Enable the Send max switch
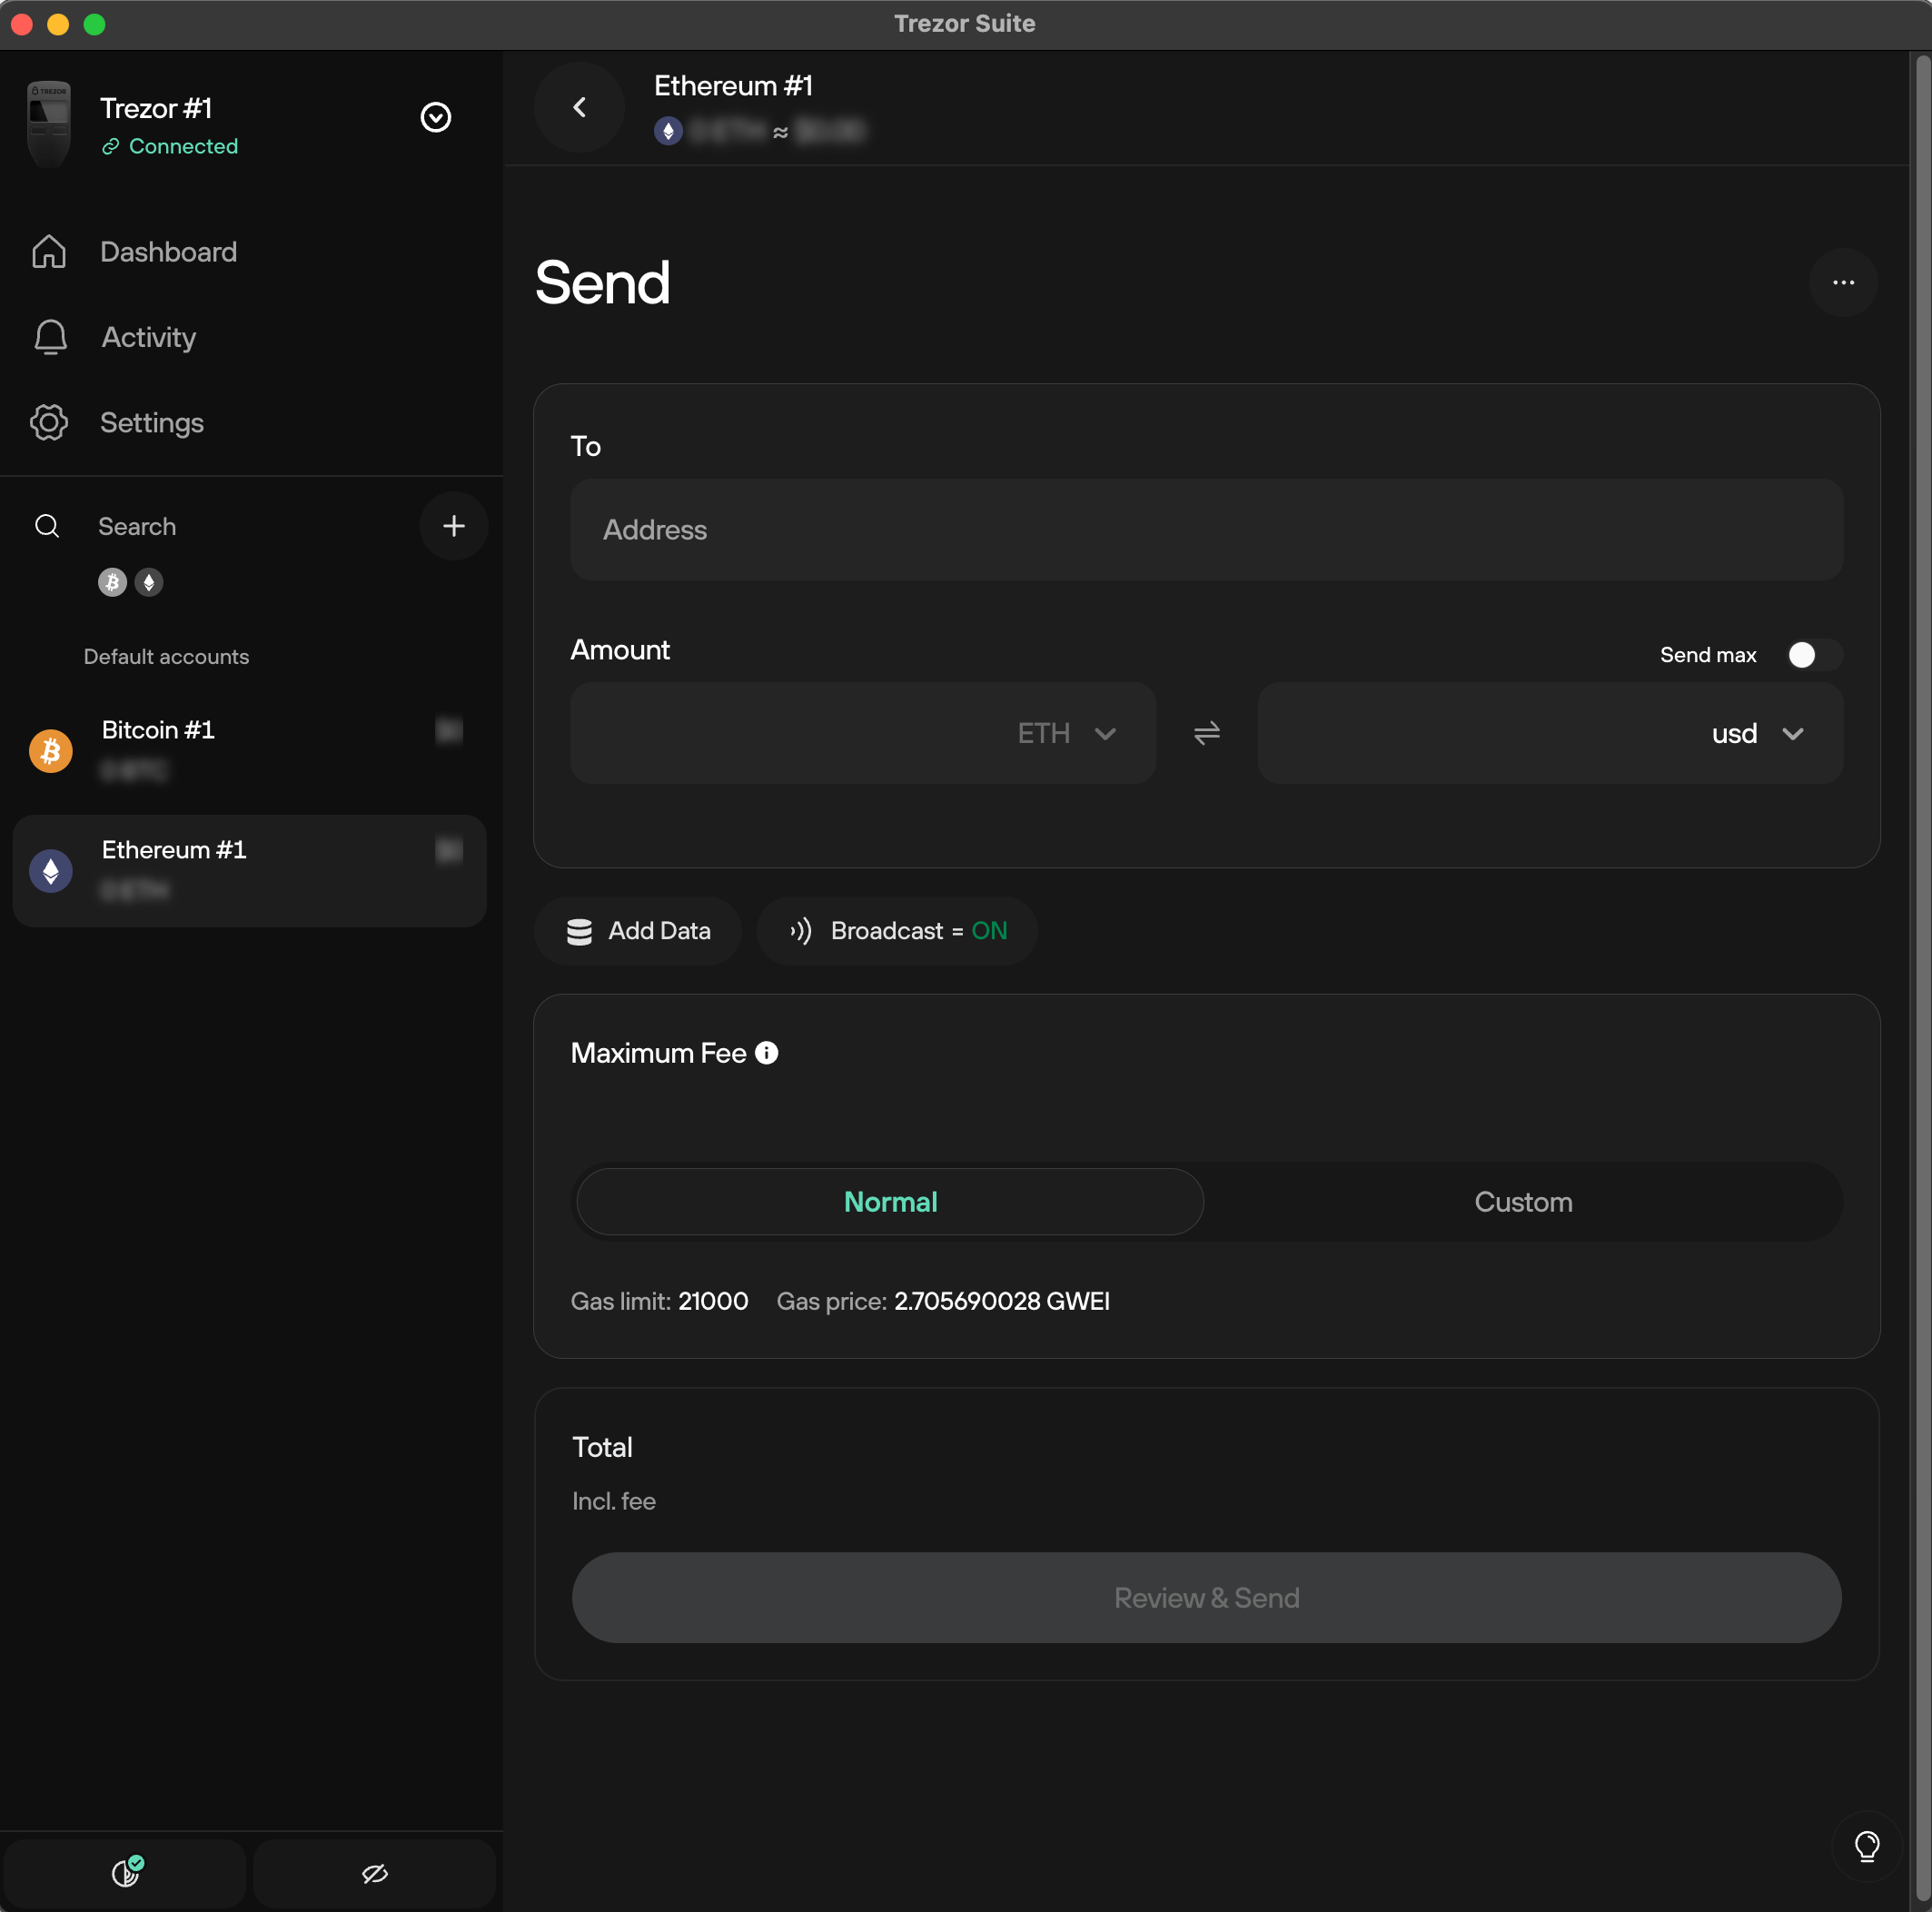Screen dimensions: 1932x1912 1813,655
